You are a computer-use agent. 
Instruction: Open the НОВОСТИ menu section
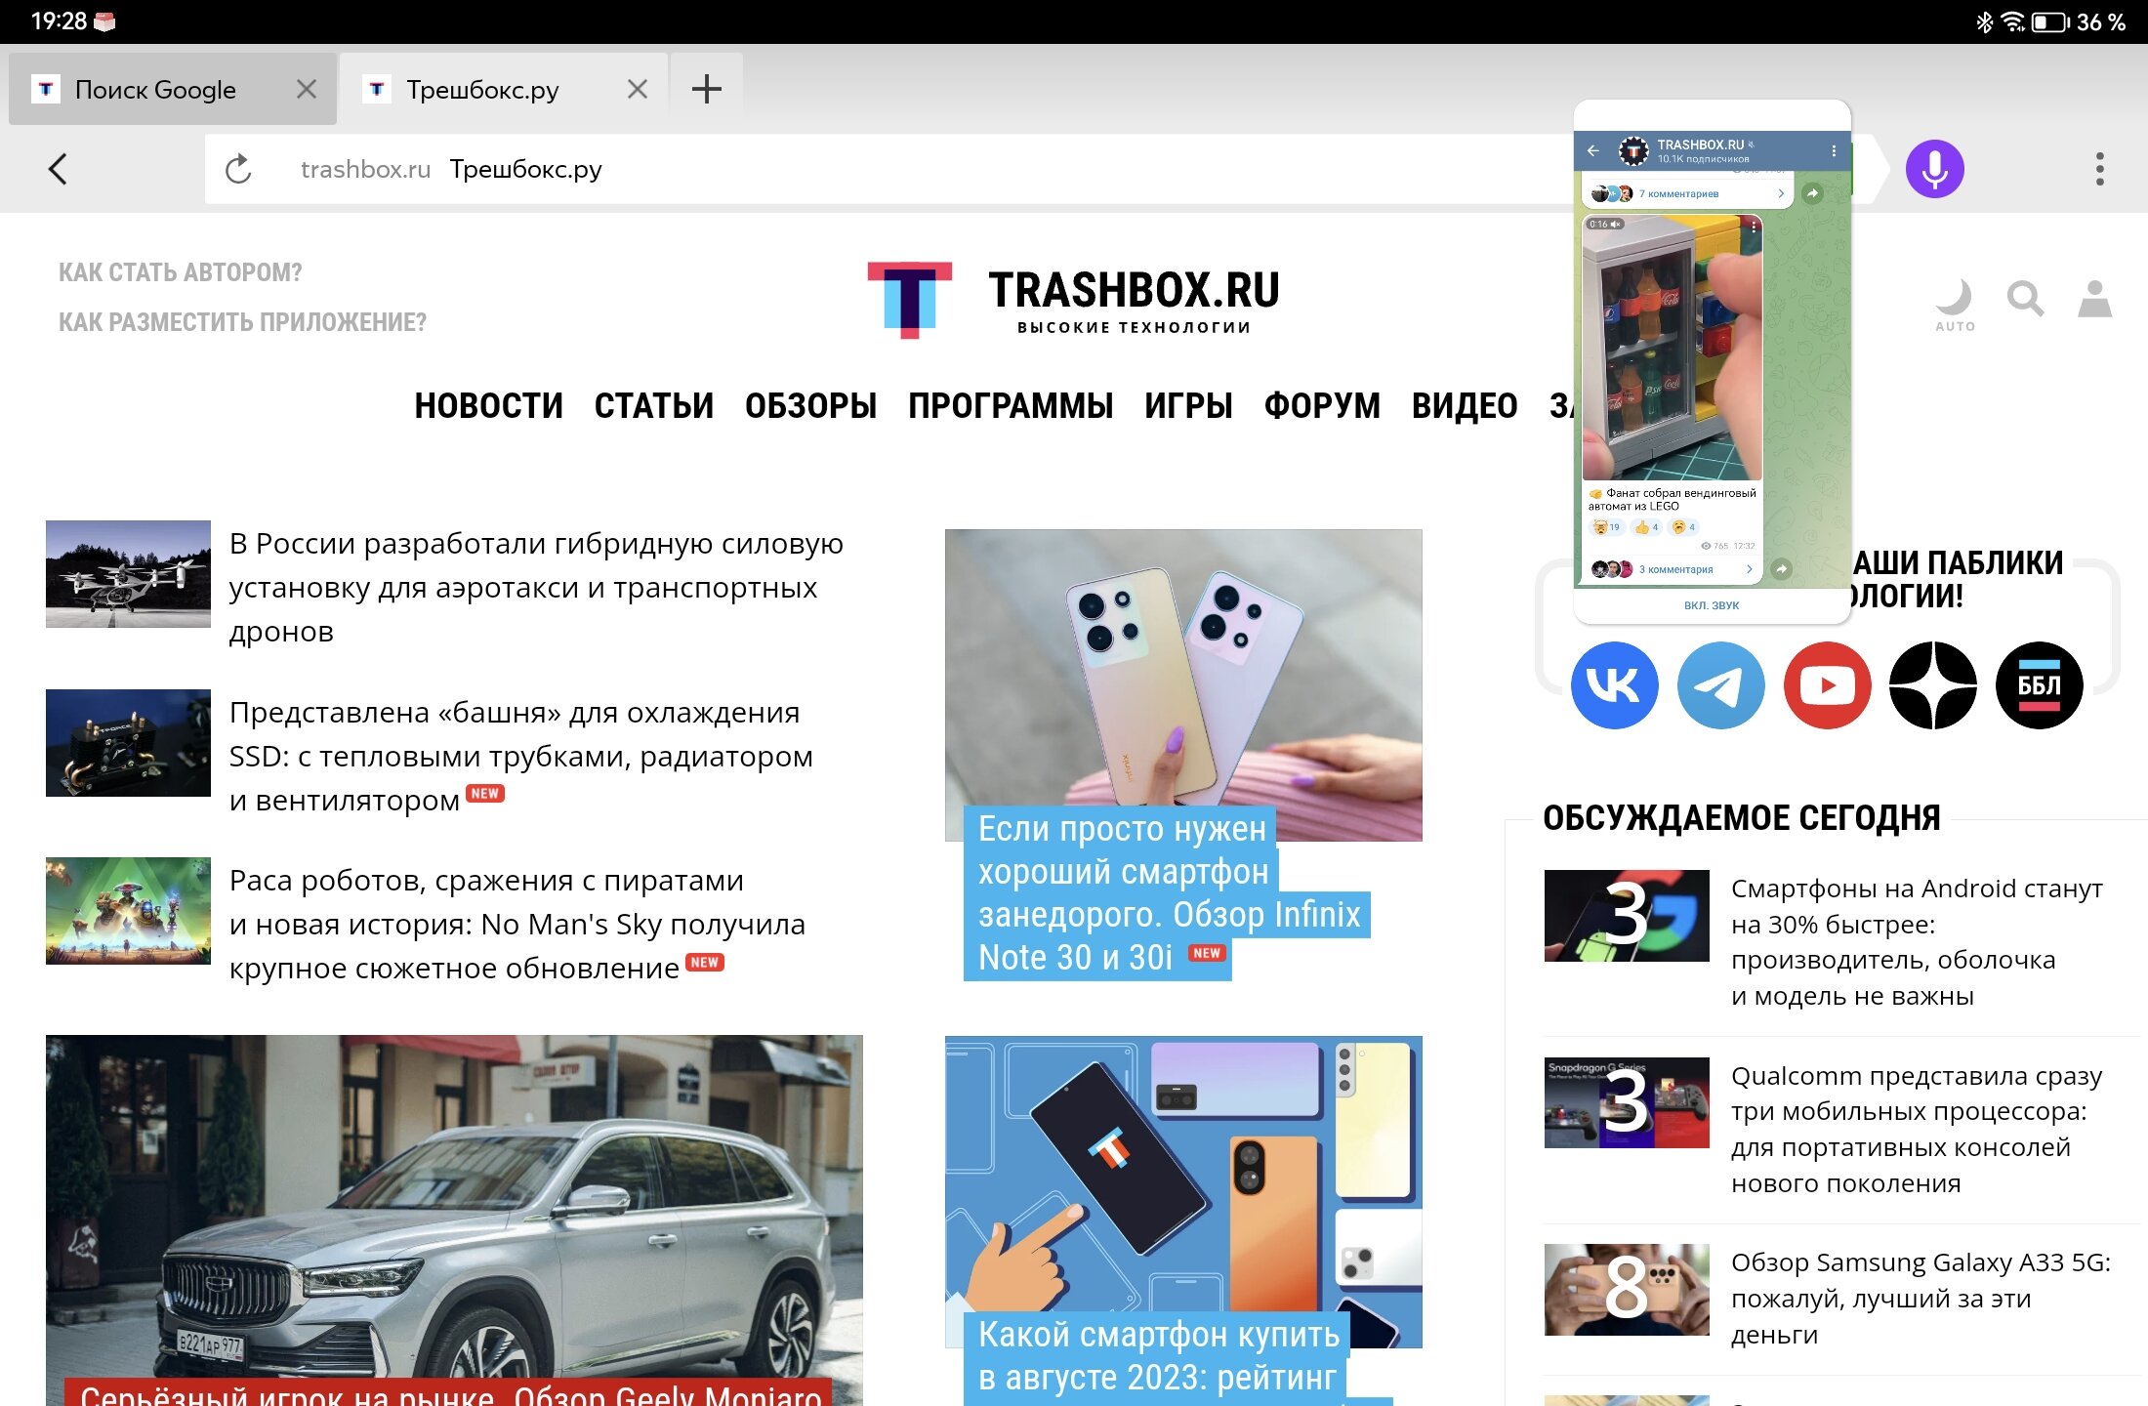pyautogui.click(x=488, y=405)
